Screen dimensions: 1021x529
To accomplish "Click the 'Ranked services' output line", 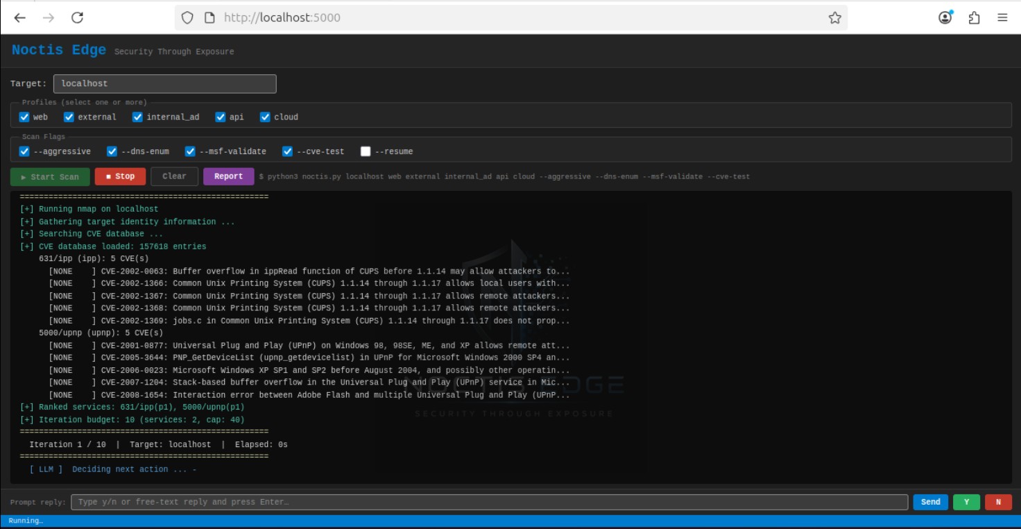I will click(x=132, y=408).
